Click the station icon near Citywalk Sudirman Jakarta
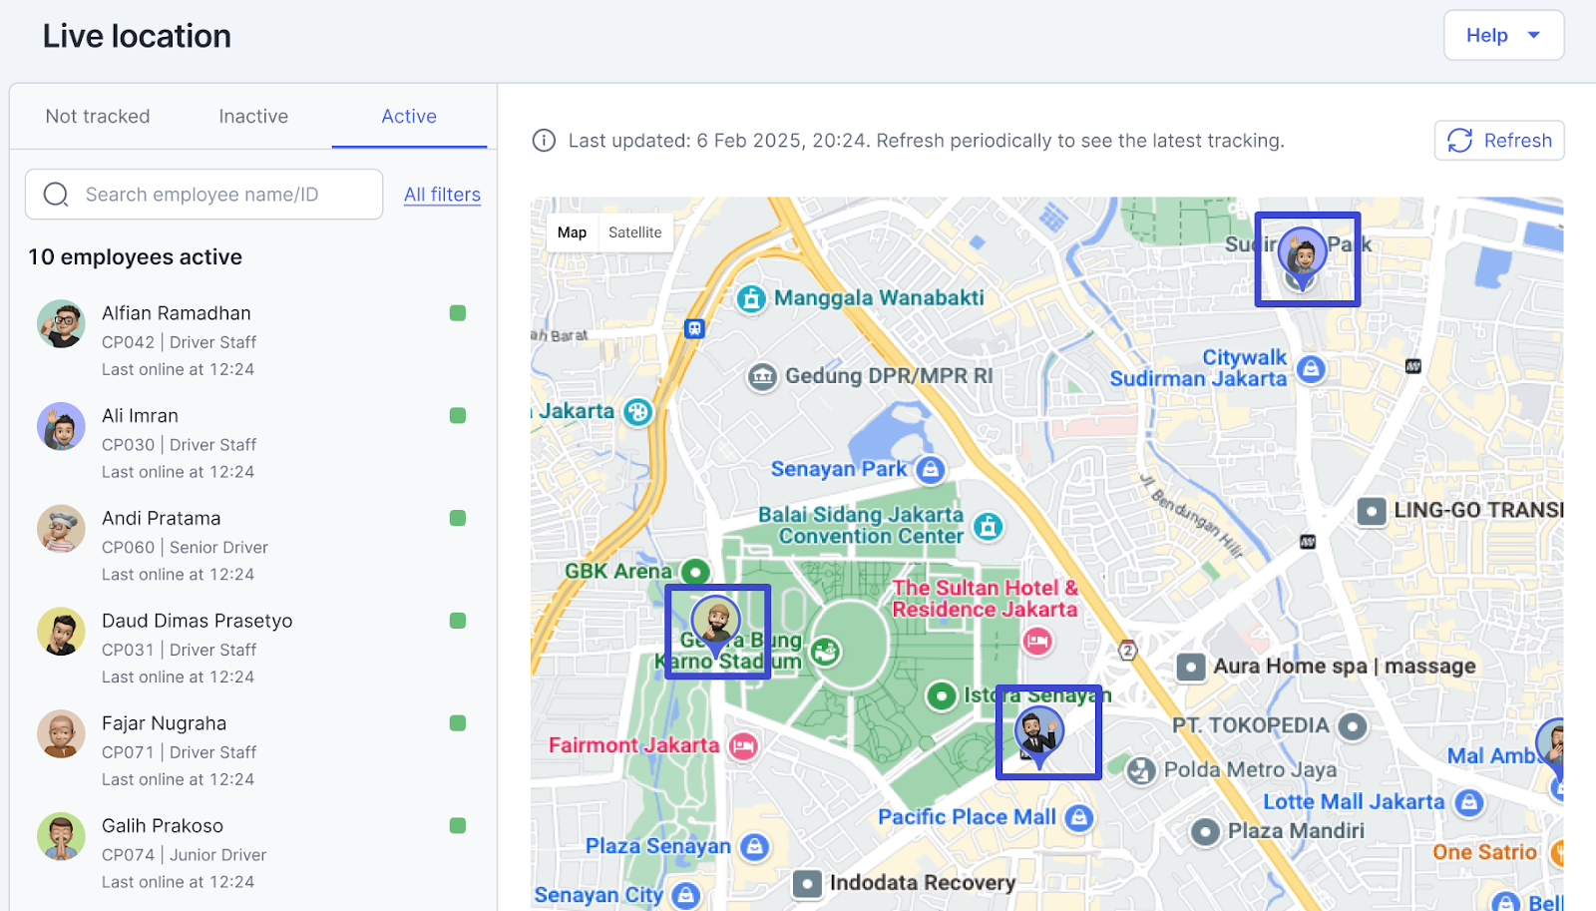 click(1310, 369)
